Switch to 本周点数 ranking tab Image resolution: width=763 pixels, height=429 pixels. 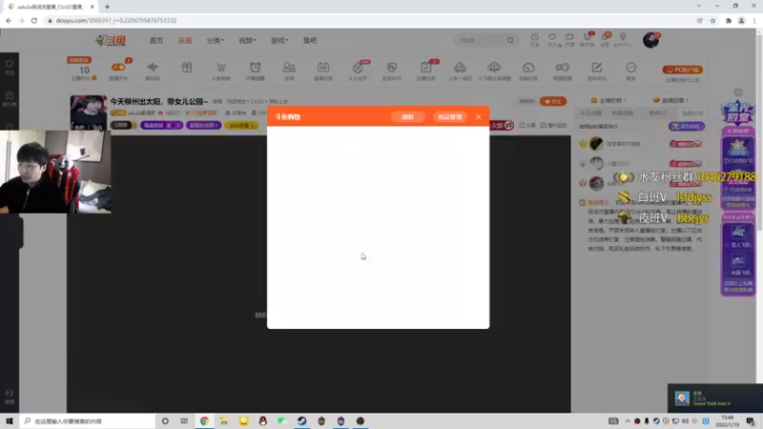[x=622, y=112]
